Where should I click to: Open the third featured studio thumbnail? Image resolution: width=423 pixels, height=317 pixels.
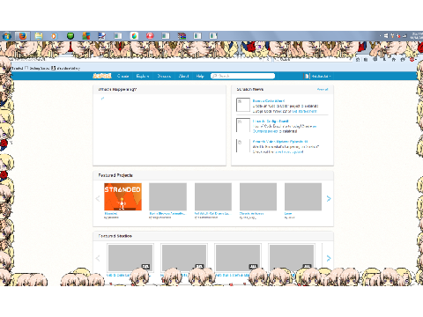pos(238,258)
